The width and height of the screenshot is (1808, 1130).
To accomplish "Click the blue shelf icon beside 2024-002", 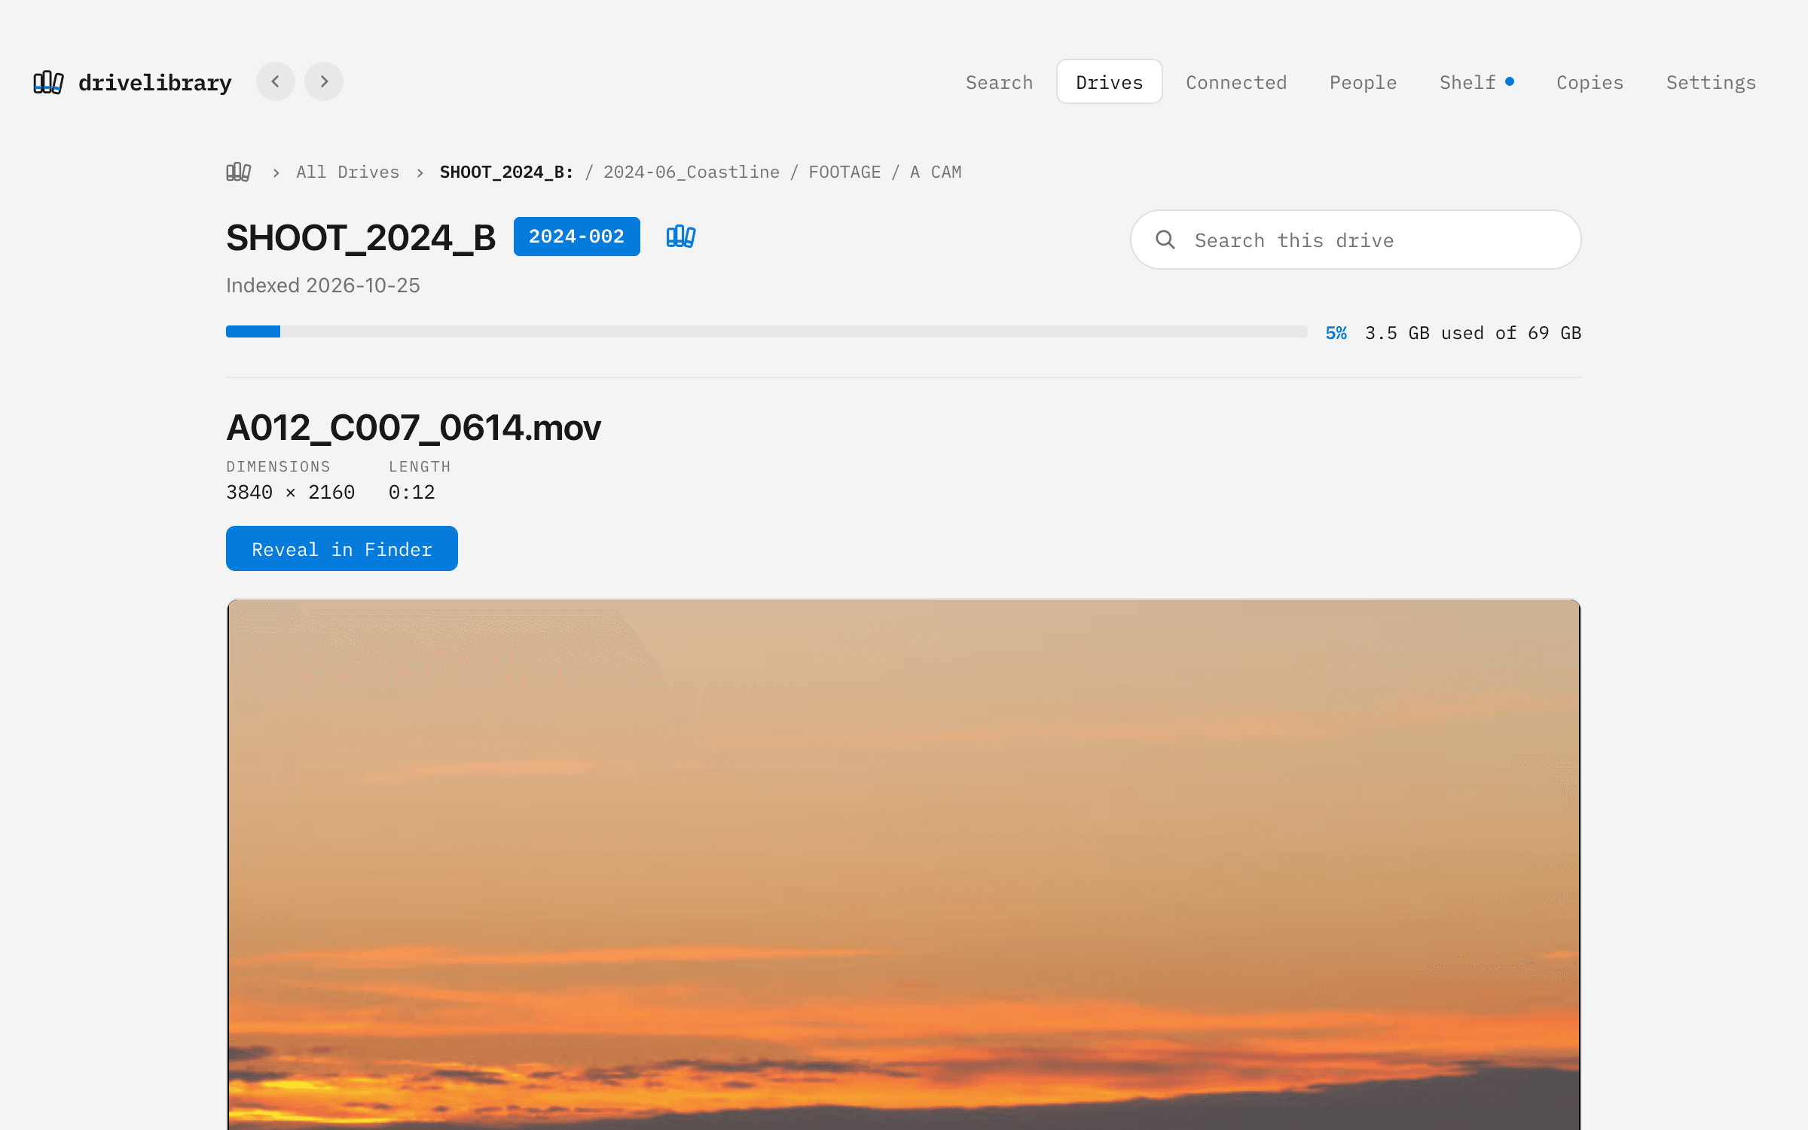I will click(681, 237).
